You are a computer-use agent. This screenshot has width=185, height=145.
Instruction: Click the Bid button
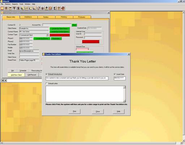click(x=13, y=71)
